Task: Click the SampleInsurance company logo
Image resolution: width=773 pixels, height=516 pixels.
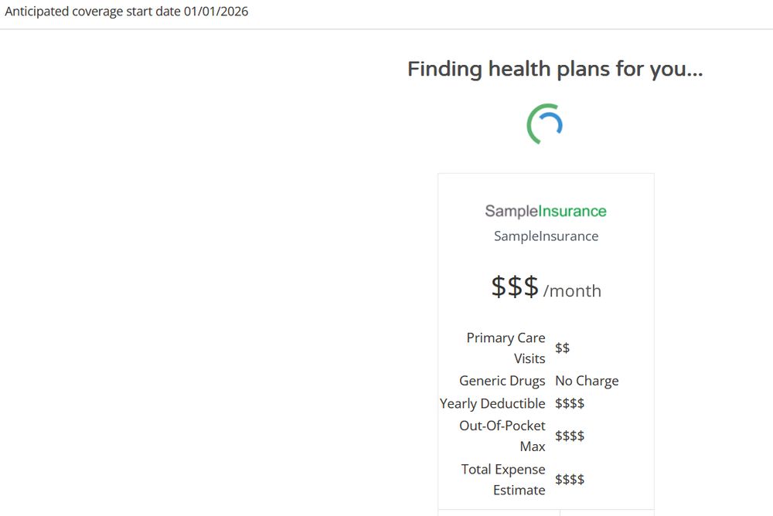Action: (x=546, y=211)
